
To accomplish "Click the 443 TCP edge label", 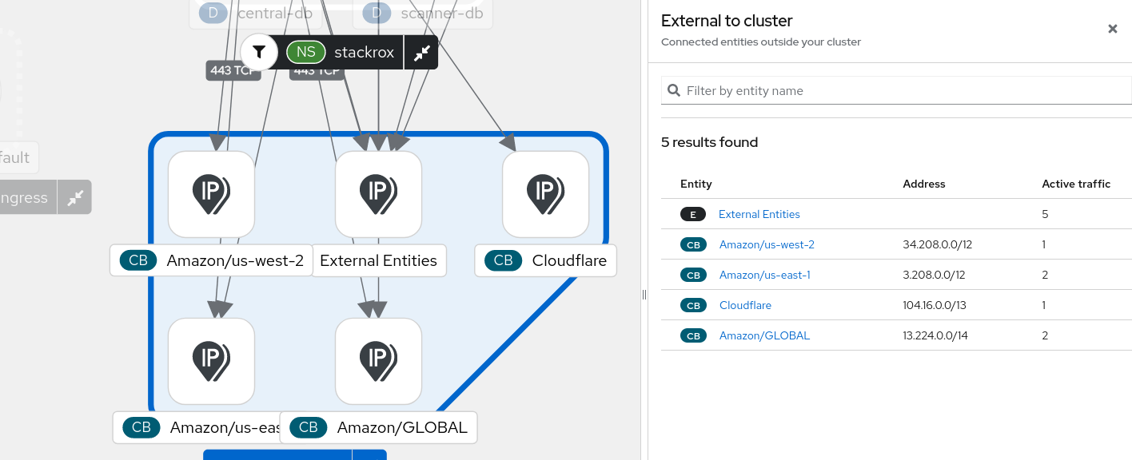I will pos(233,70).
